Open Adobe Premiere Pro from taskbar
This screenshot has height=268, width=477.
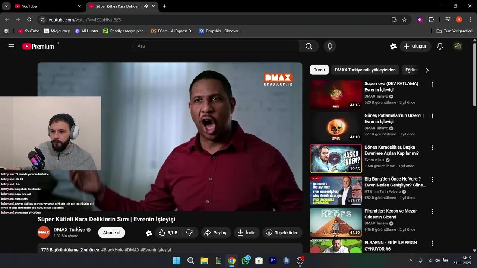[x=273, y=261]
